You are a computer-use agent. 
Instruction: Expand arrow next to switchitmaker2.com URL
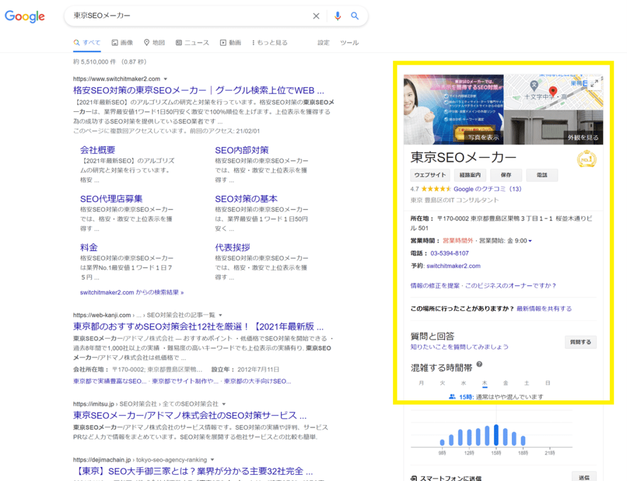click(165, 79)
